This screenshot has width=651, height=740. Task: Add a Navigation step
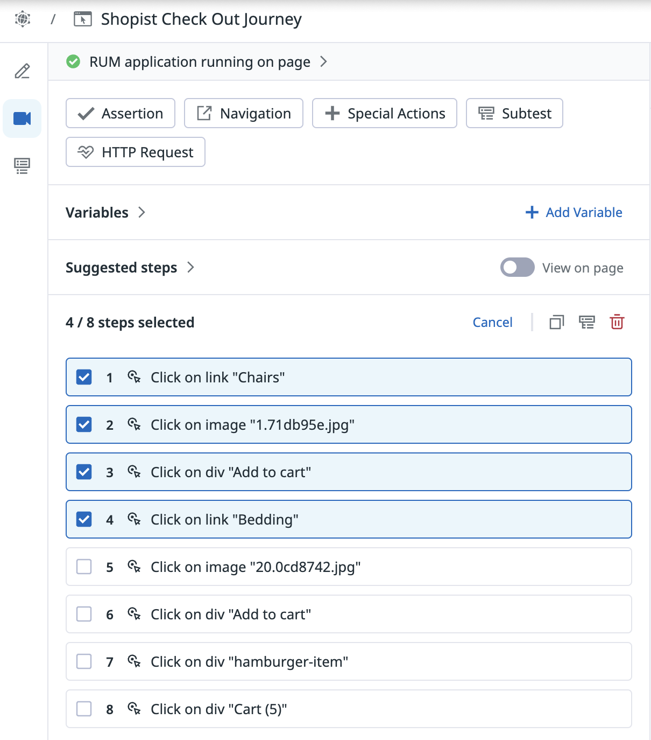(244, 113)
